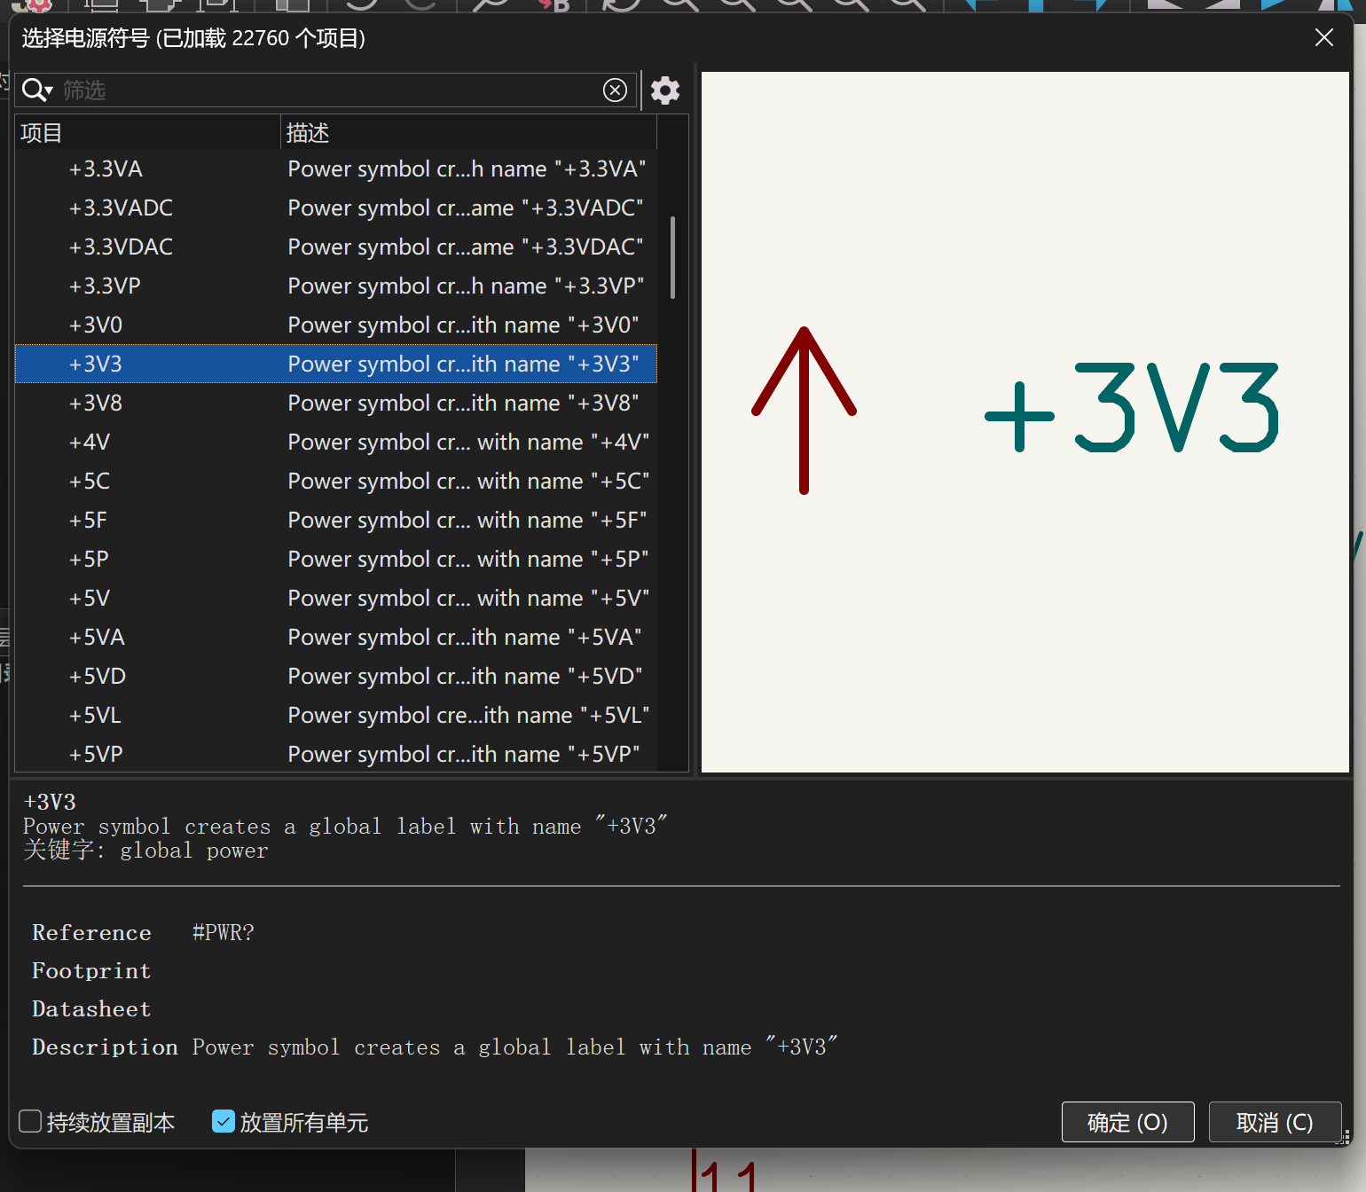
Task: Select the +4V power symbol
Action: pyautogui.click(x=335, y=442)
